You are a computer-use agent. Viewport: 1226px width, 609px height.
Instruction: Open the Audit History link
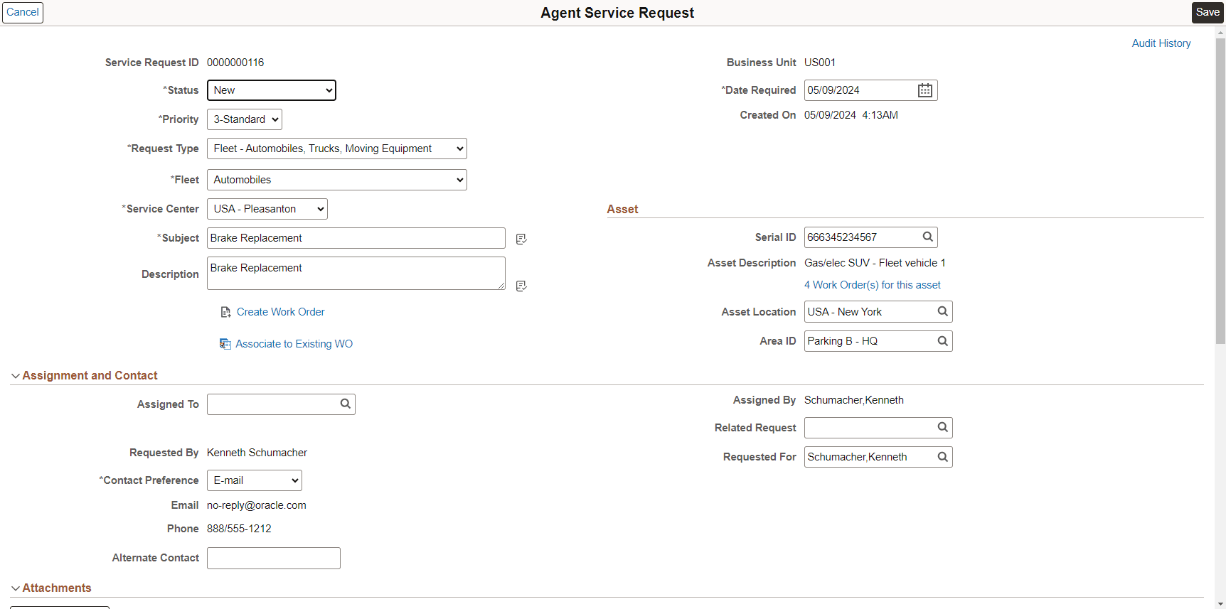1161,43
